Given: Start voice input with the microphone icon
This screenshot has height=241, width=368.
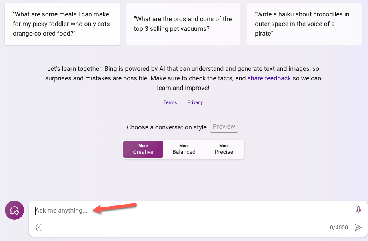Looking at the screenshot, I should pos(358,210).
